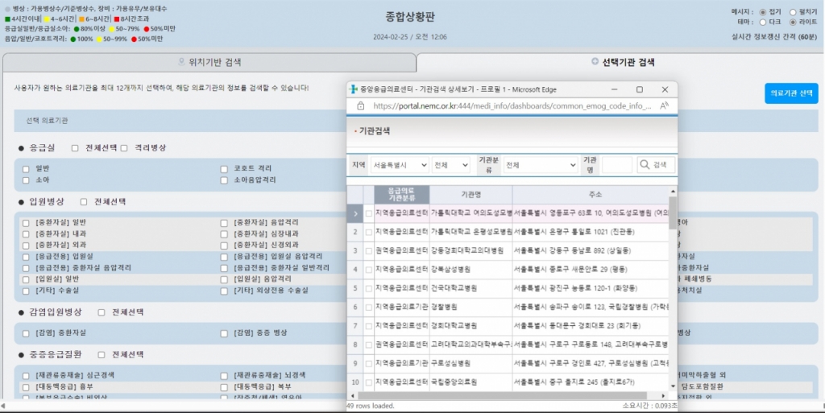Screen dimensions: 825x413
Task: Tick the [중환자실] 내과 checkbox
Action: (26, 234)
